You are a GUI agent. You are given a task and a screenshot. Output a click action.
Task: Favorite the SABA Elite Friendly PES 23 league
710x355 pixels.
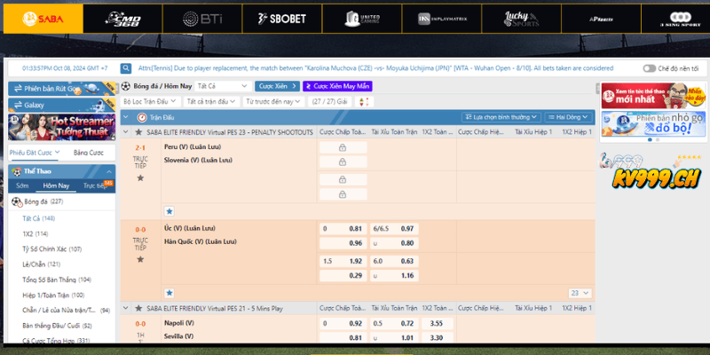pos(139,132)
